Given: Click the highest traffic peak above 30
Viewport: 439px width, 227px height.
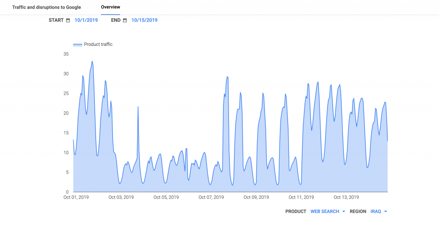Looking at the screenshot, I should click(x=92, y=61).
